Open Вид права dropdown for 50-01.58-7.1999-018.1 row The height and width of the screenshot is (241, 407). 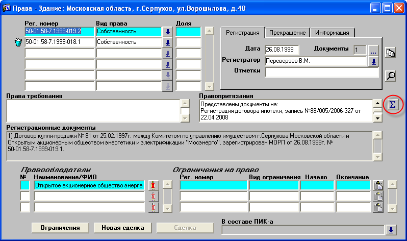point(167,43)
